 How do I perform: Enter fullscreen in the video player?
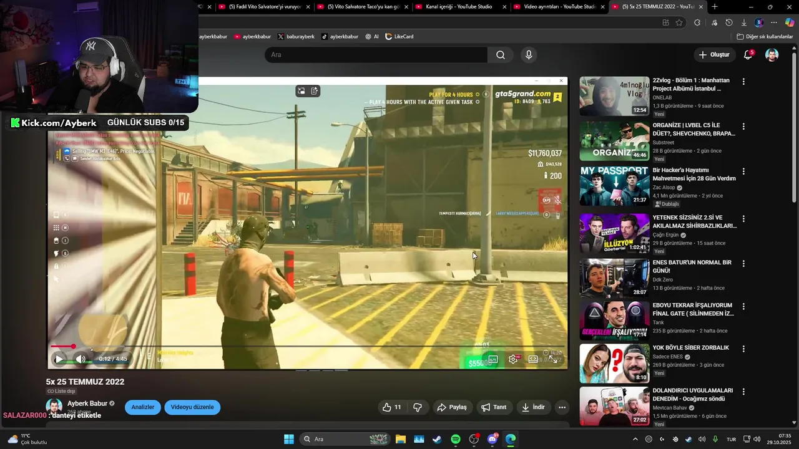click(553, 359)
